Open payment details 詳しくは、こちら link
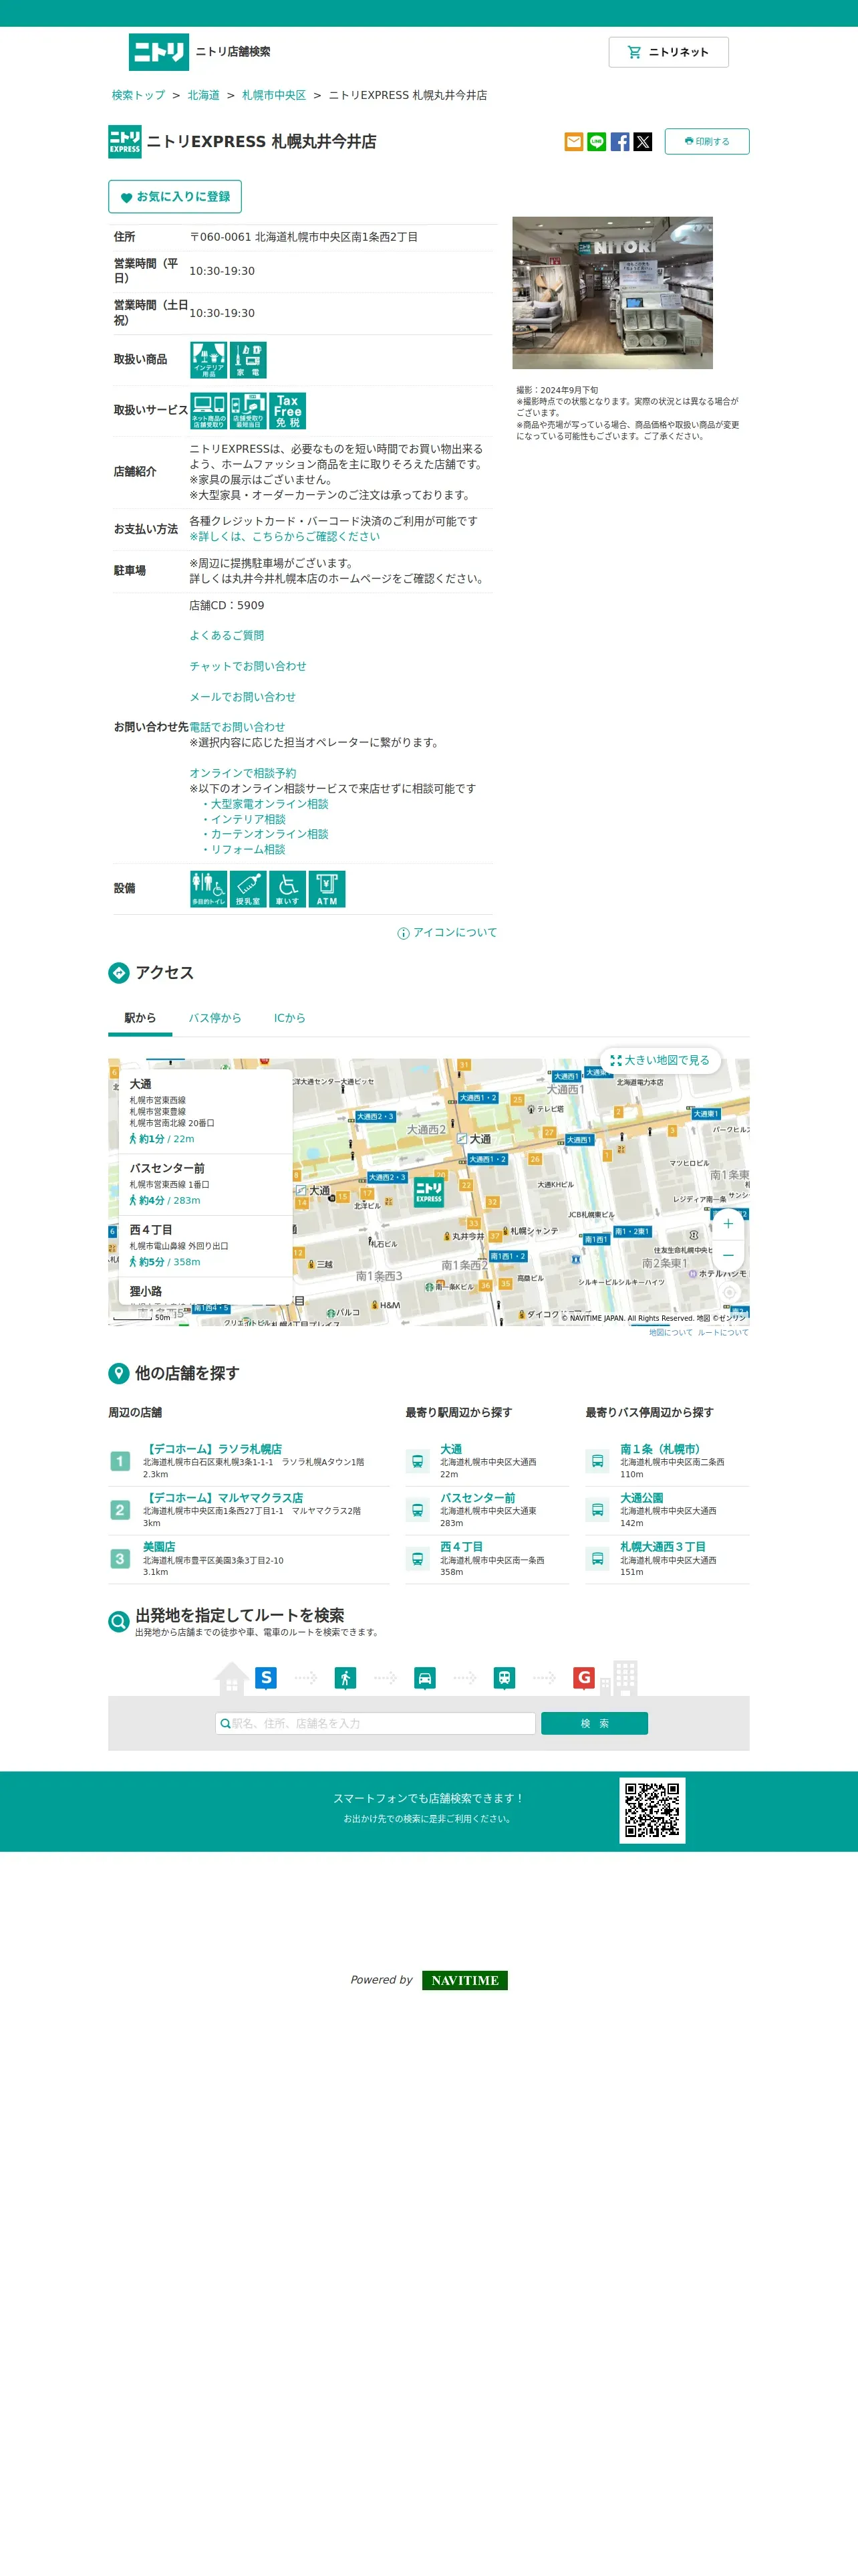This screenshot has width=858, height=2576. tap(285, 537)
